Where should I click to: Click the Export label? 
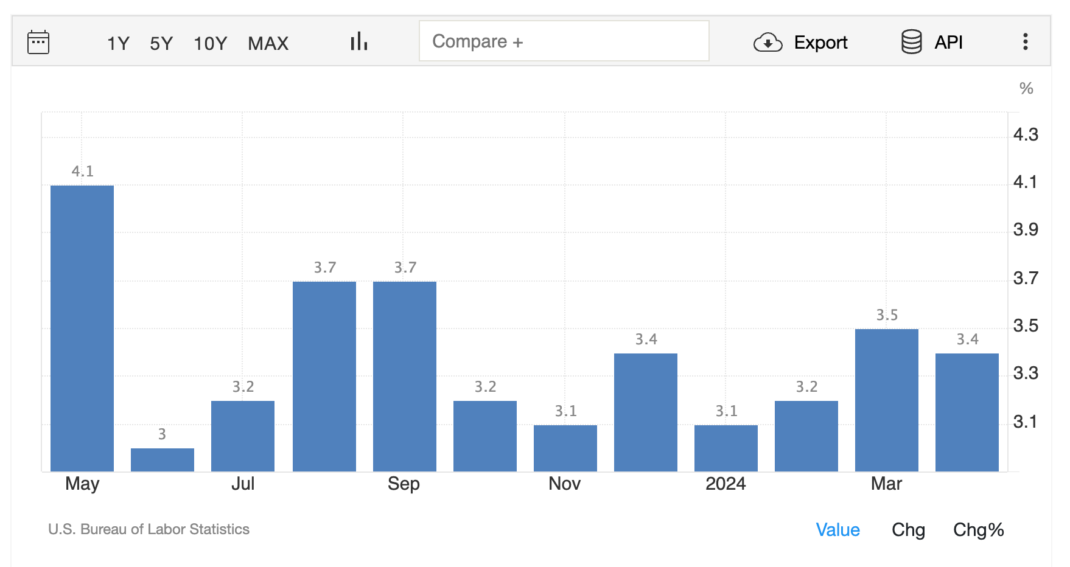coord(820,43)
